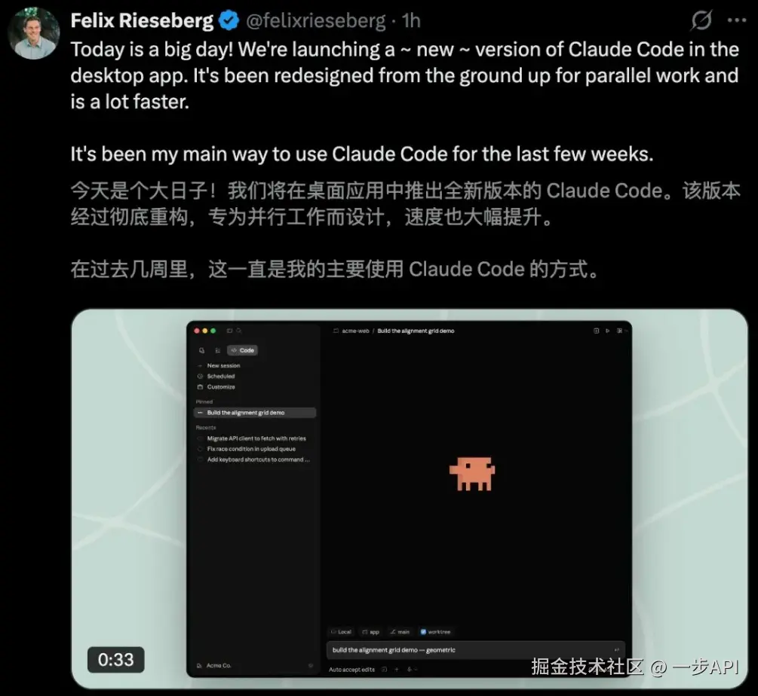Open the Auto accept edits mode selector
Image resolution: width=758 pixels, height=696 pixels.
click(352, 670)
